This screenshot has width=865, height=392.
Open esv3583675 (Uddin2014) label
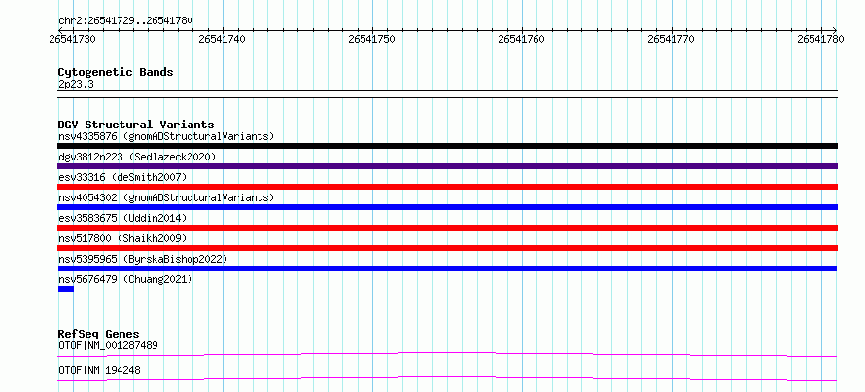[122, 218]
